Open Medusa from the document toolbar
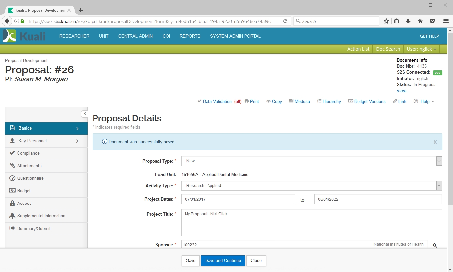 (299, 101)
